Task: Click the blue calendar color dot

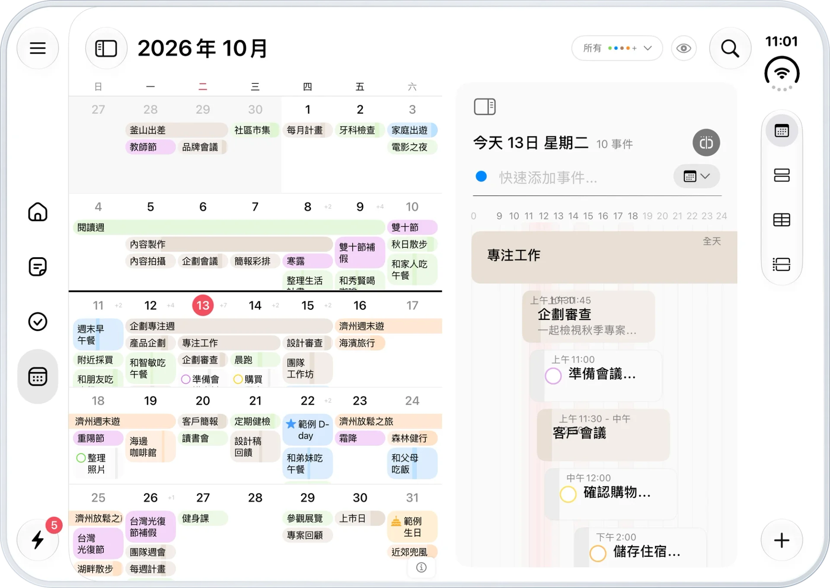Action: [x=481, y=176]
